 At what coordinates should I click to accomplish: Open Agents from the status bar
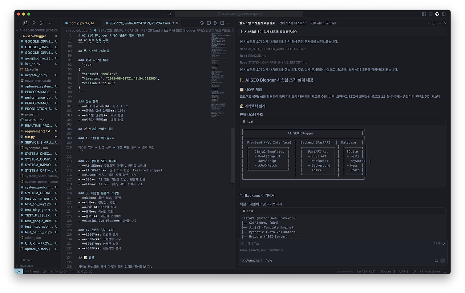tap(32, 271)
